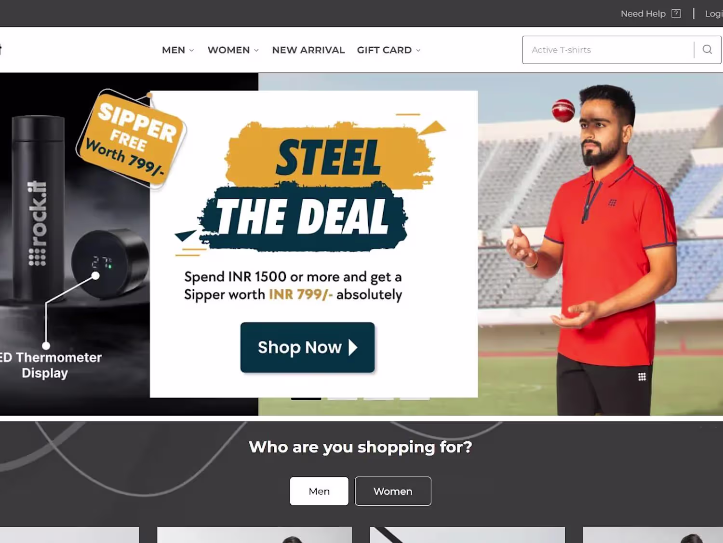The image size is (723, 543).
Task: Go to first carousel slide indicator
Action: point(306,398)
